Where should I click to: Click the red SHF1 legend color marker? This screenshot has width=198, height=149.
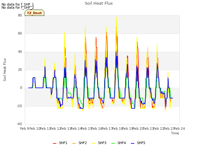coord(54,143)
